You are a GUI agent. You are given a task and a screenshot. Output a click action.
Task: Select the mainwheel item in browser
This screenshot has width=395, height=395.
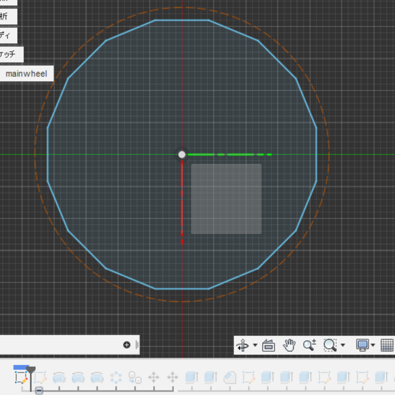(26, 74)
